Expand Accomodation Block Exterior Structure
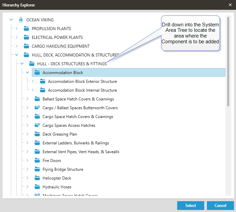The image size is (236, 212). pos(33,81)
